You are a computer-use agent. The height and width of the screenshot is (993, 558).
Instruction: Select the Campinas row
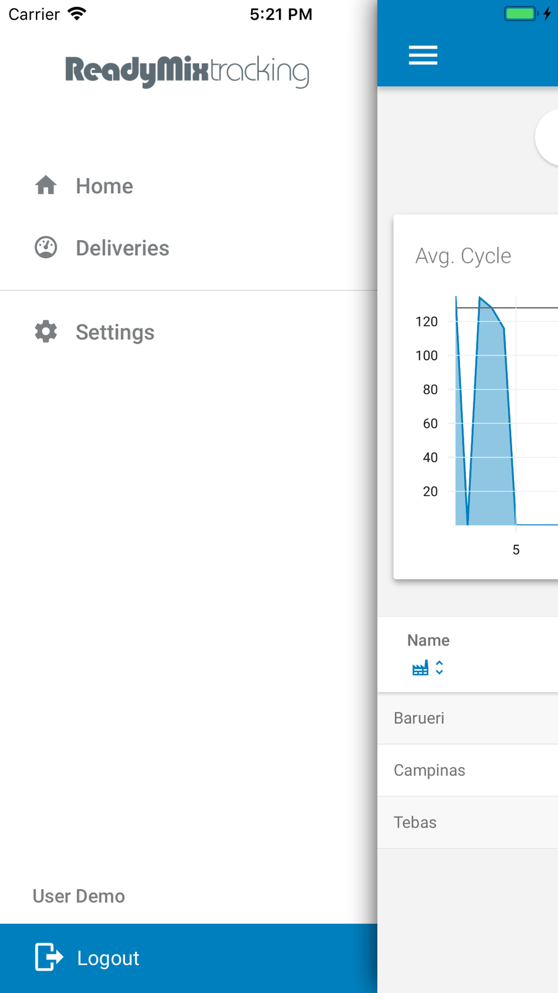point(468,771)
